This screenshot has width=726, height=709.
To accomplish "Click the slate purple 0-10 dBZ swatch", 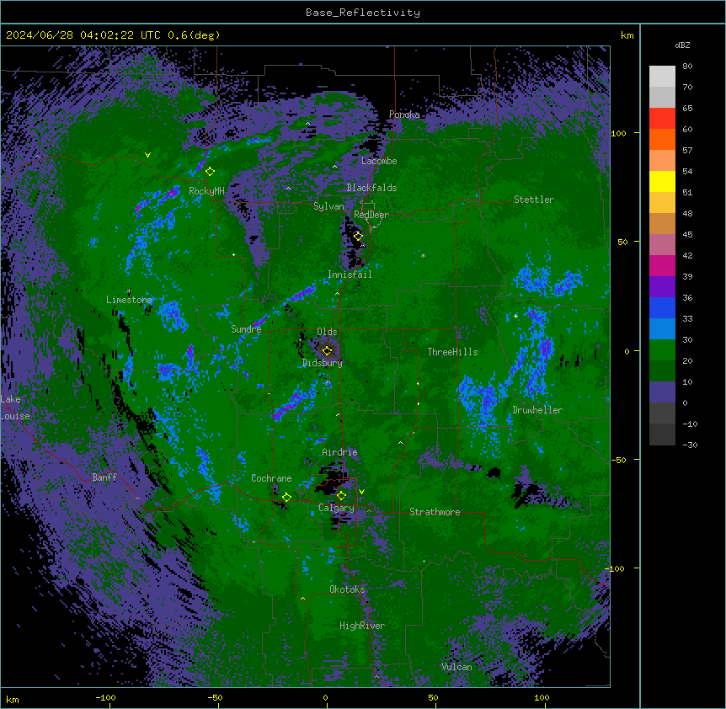I will tap(662, 392).
